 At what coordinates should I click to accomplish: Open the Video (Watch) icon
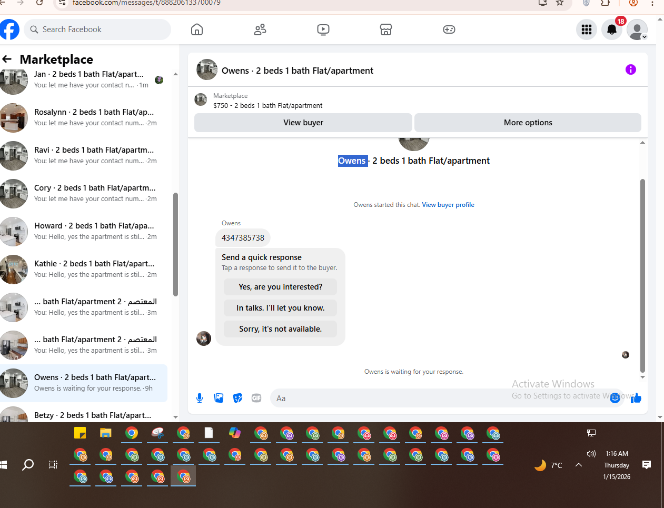[323, 29]
